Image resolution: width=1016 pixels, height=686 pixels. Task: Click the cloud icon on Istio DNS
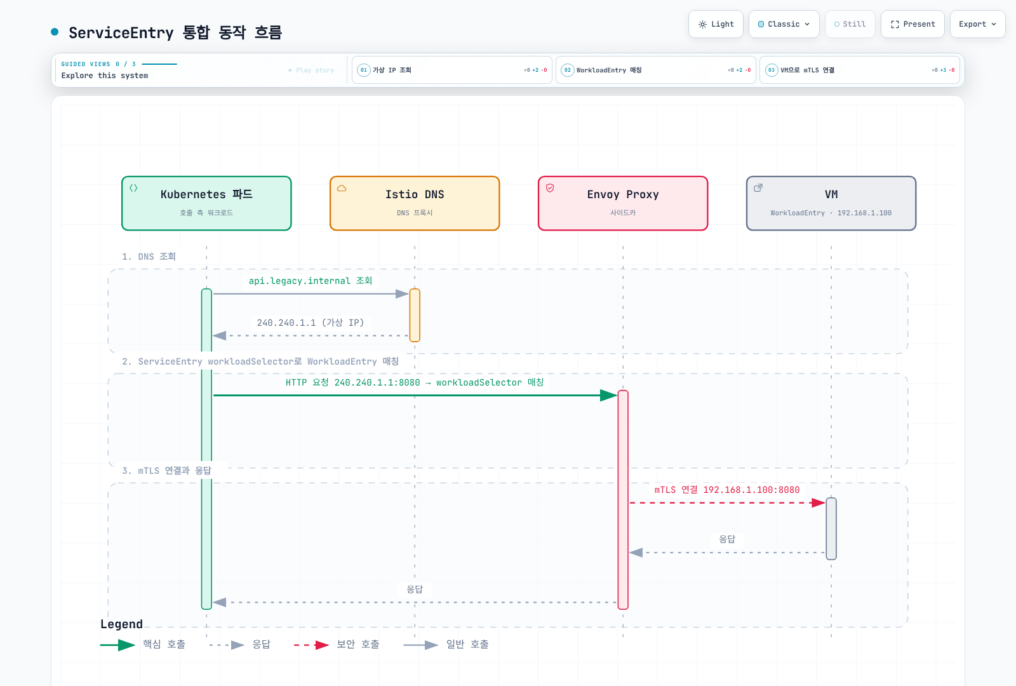click(342, 188)
